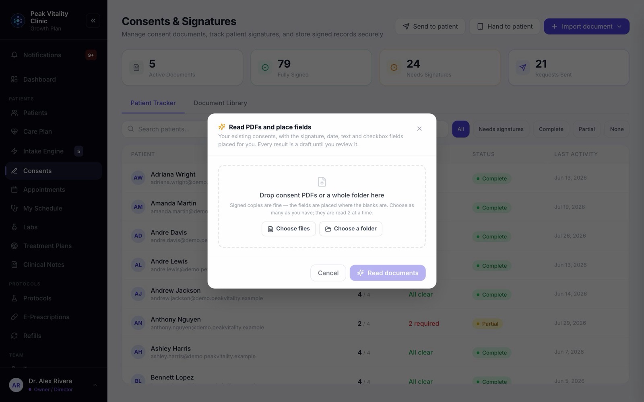The height and width of the screenshot is (402, 644).
Task: Click the Peak Vitality Clinic logo
Action: [18, 21]
